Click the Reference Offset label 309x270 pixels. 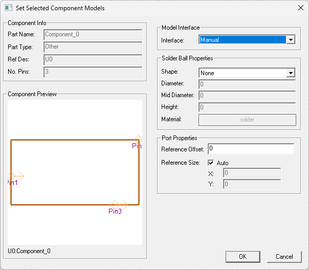tap(183, 149)
